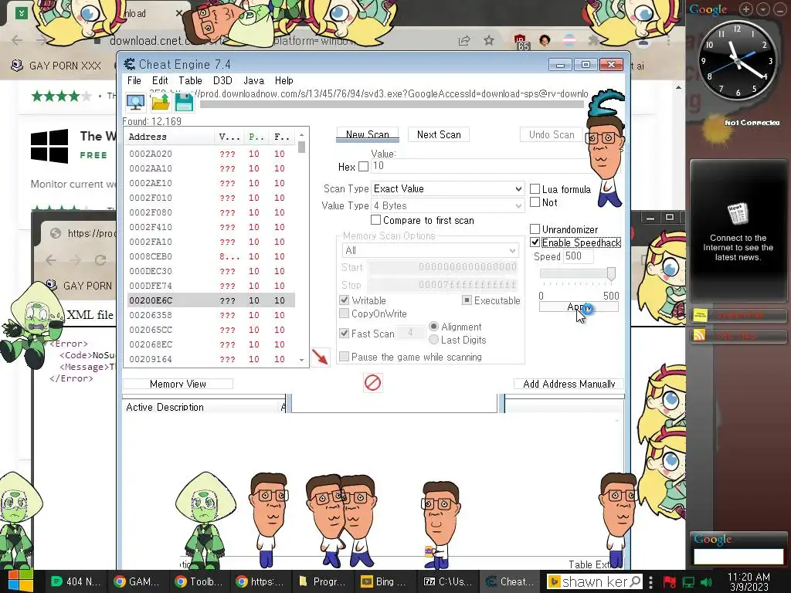Toggle the Not checkbox
The width and height of the screenshot is (791, 593).
point(535,202)
